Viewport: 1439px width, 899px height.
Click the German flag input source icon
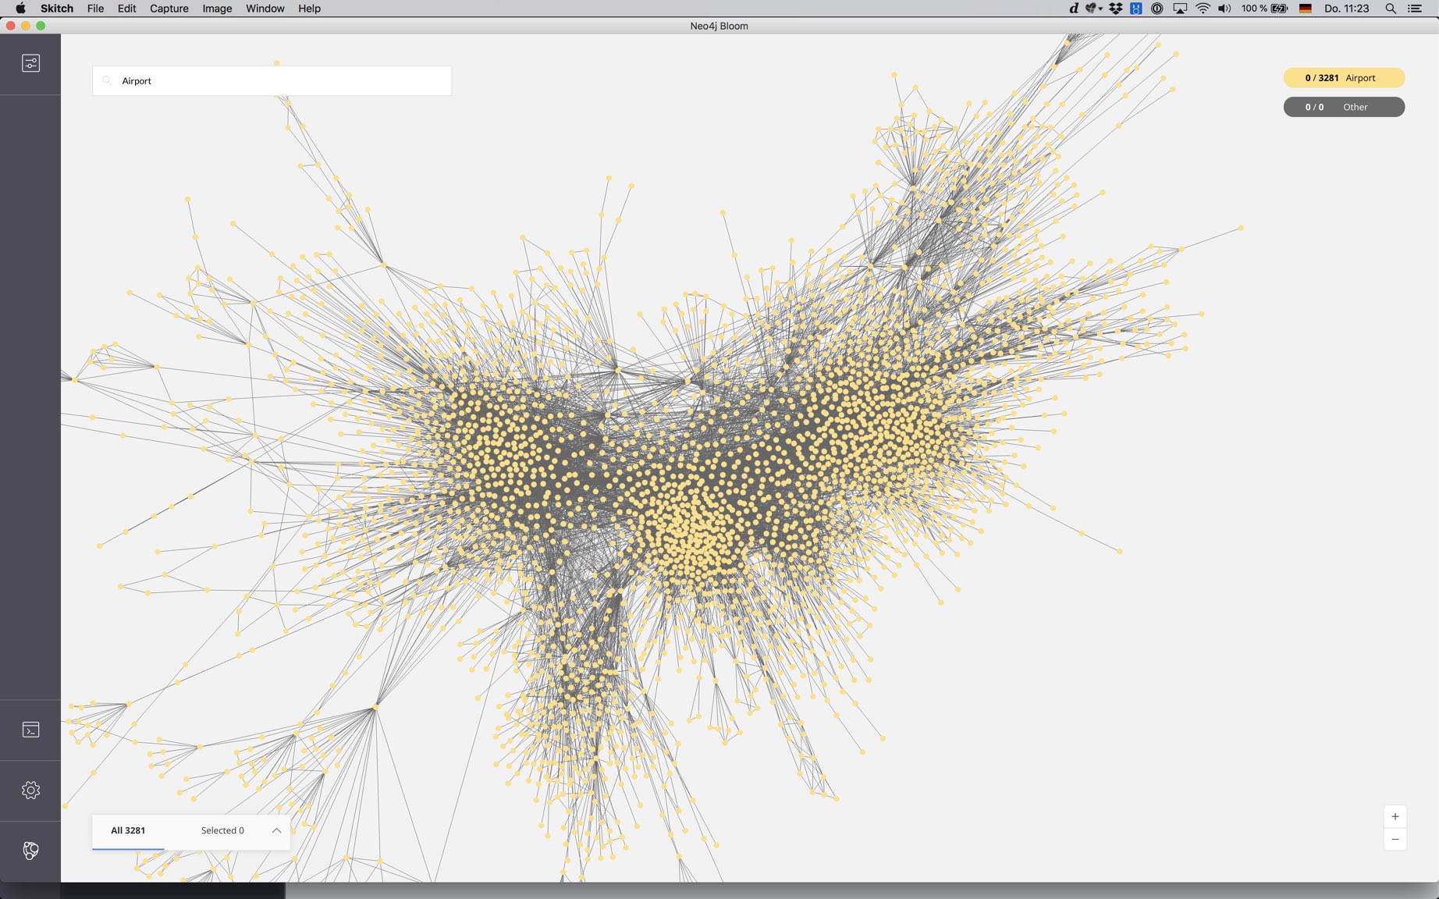1305,9
